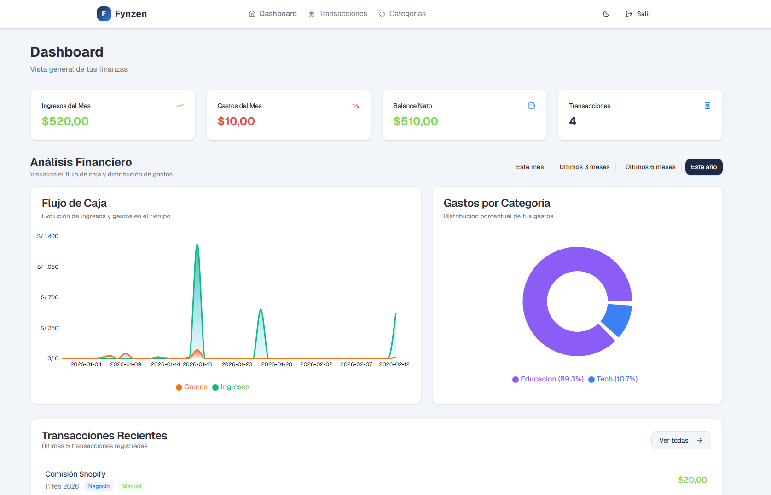771x495 pixels.
Task: Click the receipt icon in Transacciones card
Action: click(x=707, y=106)
